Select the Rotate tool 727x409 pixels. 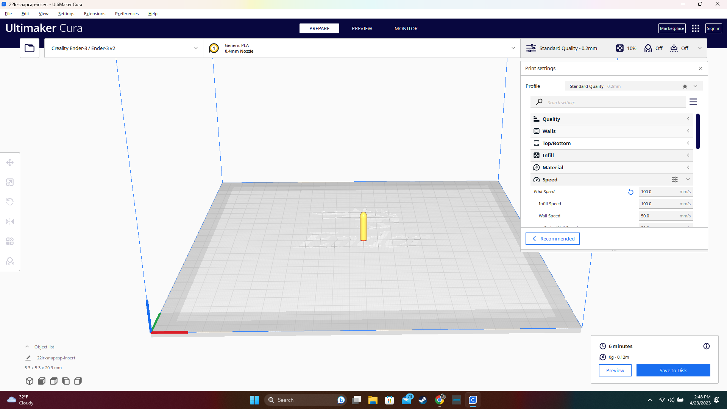(x=10, y=202)
